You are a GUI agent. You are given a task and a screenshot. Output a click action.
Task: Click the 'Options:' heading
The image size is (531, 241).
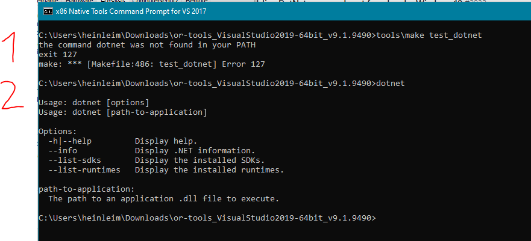57,130
